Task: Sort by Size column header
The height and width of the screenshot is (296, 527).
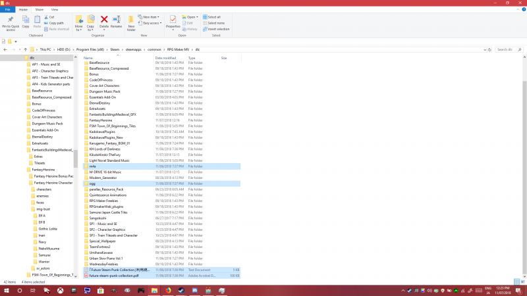Action: pos(224,58)
